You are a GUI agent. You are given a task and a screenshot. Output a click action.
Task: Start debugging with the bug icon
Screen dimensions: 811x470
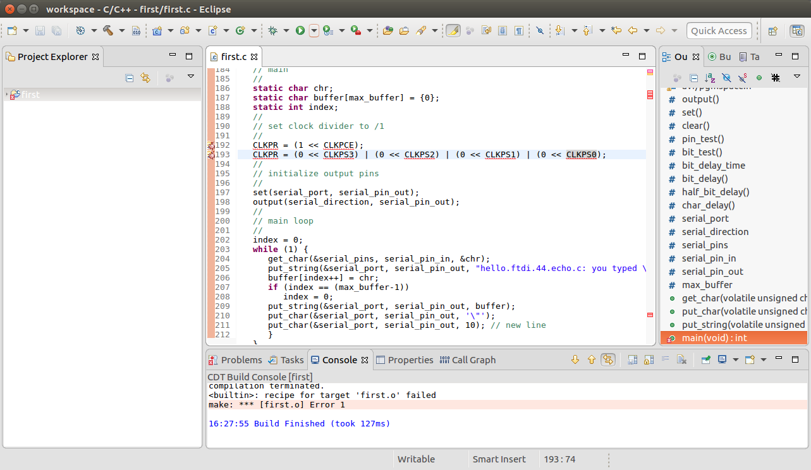[x=272, y=30]
